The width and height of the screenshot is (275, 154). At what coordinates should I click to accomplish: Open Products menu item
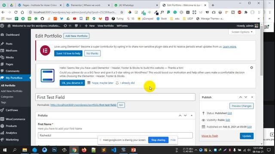pyautogui.click(x=11, y=126)
